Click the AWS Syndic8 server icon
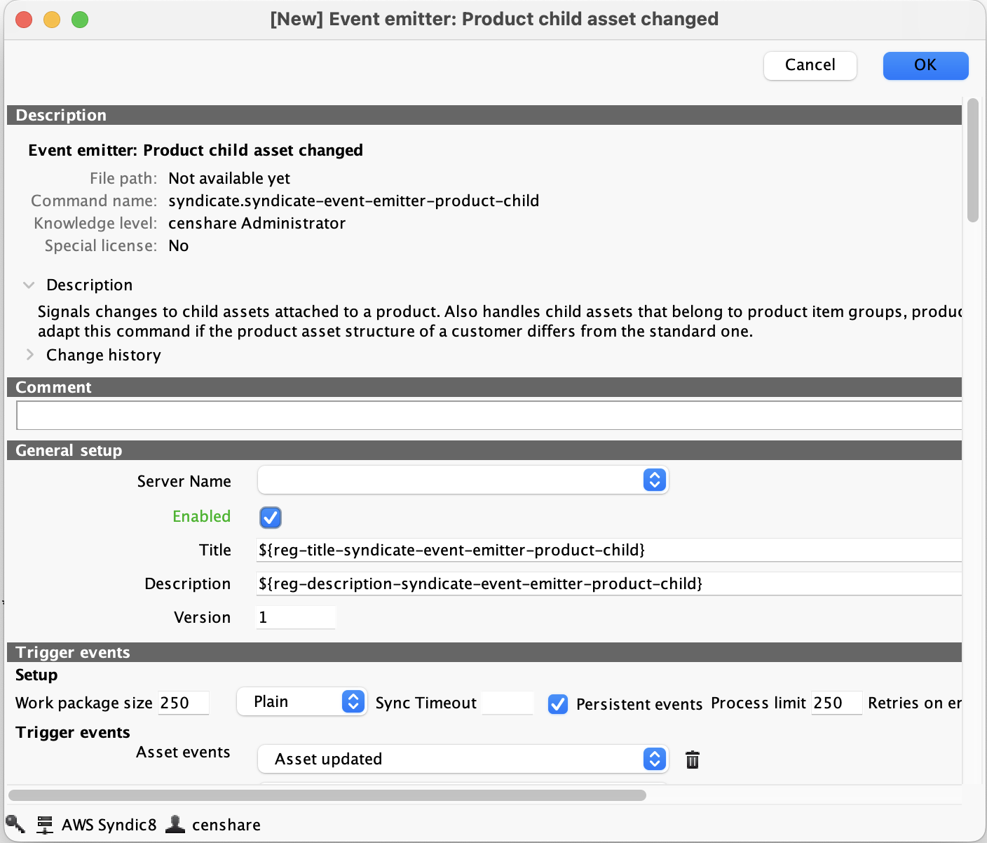Viewport: 987px width, 843px height. pos(45,824)
